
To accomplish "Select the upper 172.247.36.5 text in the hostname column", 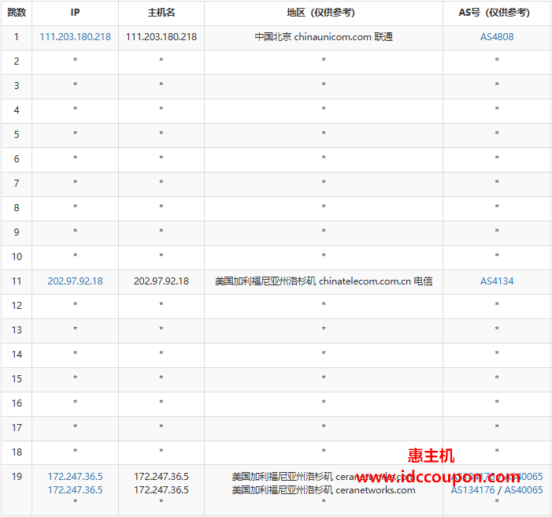I will tap(161, 477).
